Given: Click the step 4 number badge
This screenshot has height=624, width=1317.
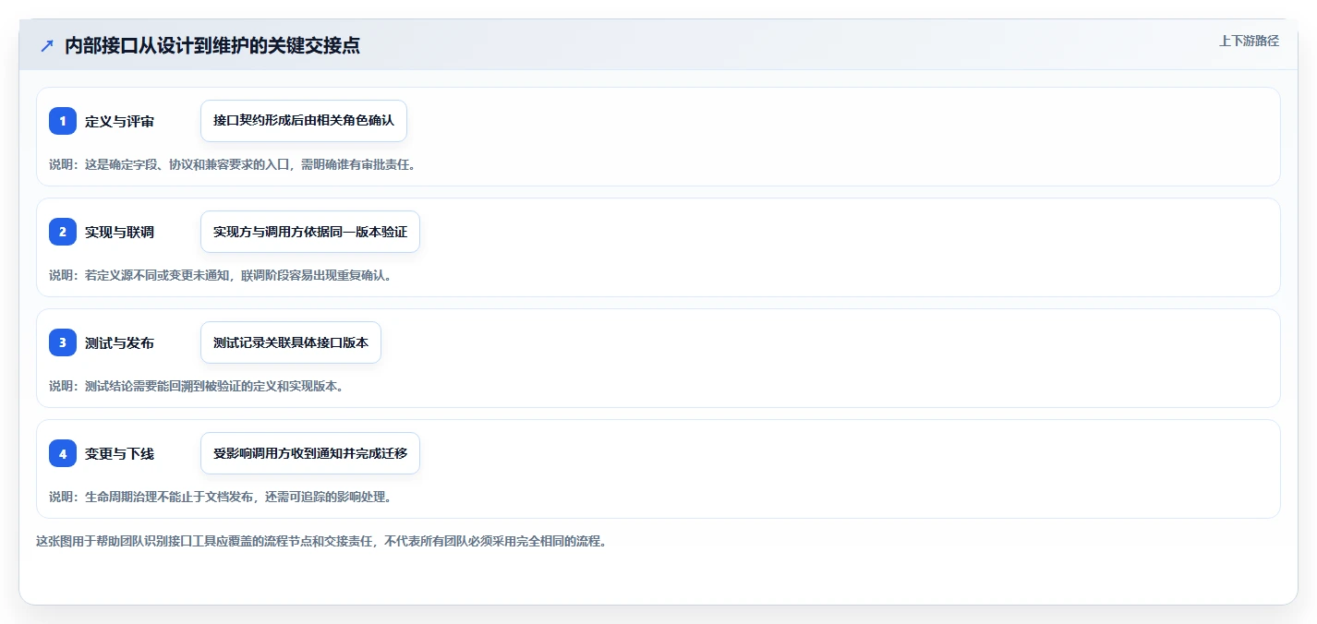Looking at the screenshot, I should 63,453.
